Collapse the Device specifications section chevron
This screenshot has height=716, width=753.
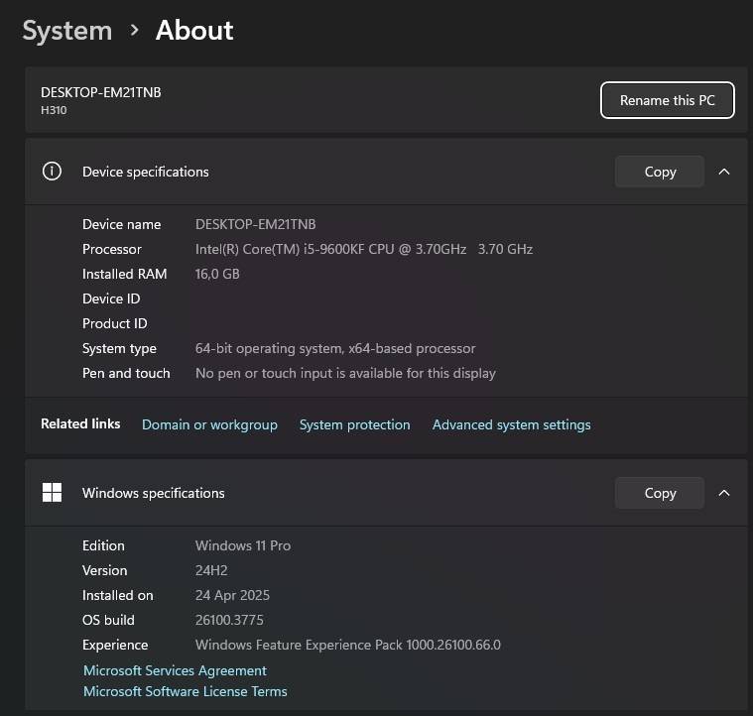pyautogui.click(x=724, y=172)
